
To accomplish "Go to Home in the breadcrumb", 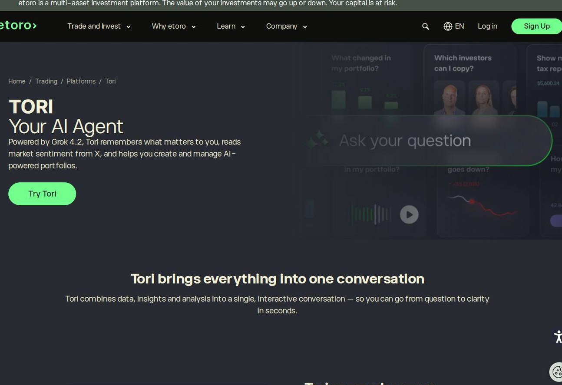I will point(17,81).
